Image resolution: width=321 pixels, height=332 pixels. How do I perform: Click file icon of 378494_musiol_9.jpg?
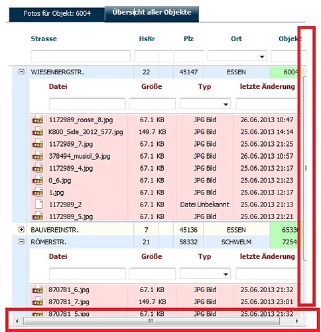pyautogui.click(x=38, y=156)
